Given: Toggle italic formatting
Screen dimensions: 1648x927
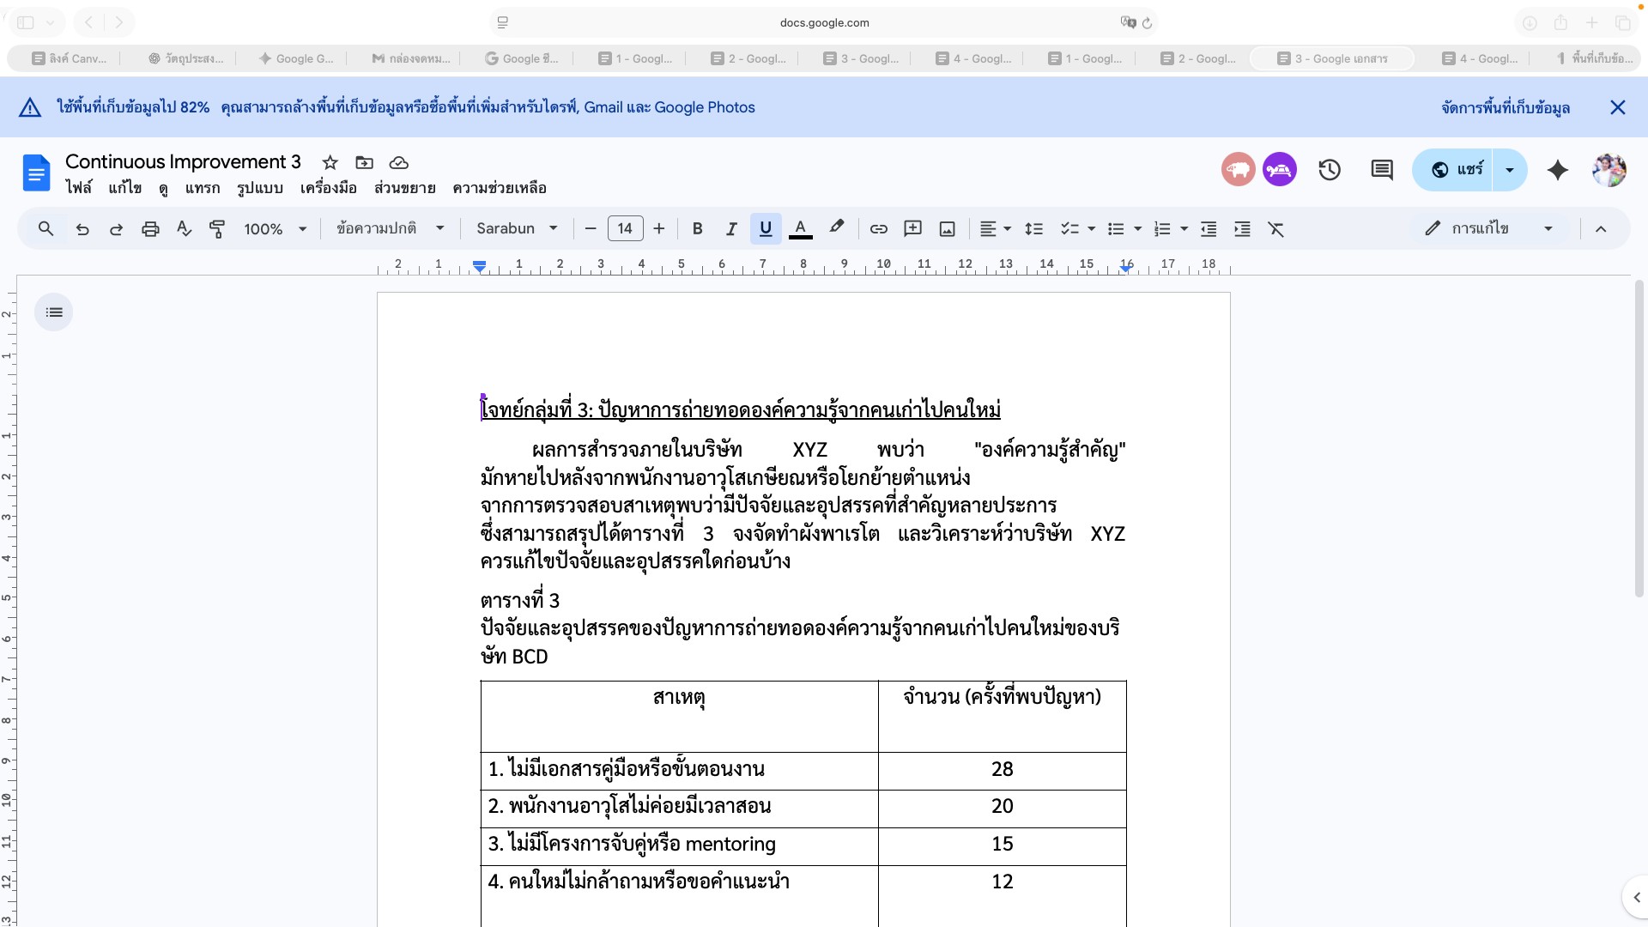Looking at the screenshot, I should point(730,229).
